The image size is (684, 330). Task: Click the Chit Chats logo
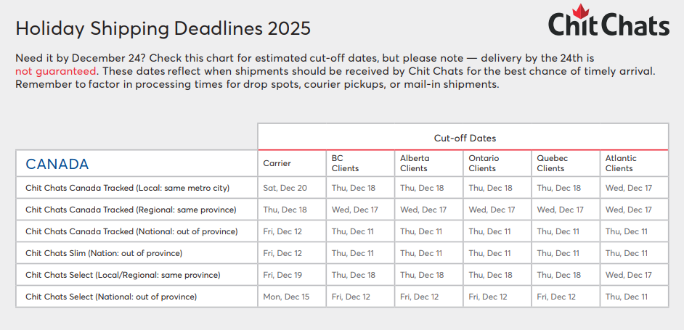(608, 23)
